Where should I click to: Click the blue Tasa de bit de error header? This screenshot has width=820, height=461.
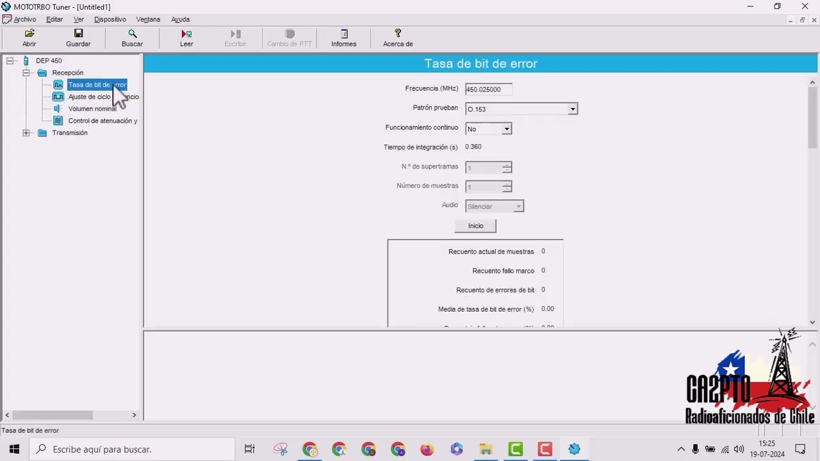click(x=480, y=64)
